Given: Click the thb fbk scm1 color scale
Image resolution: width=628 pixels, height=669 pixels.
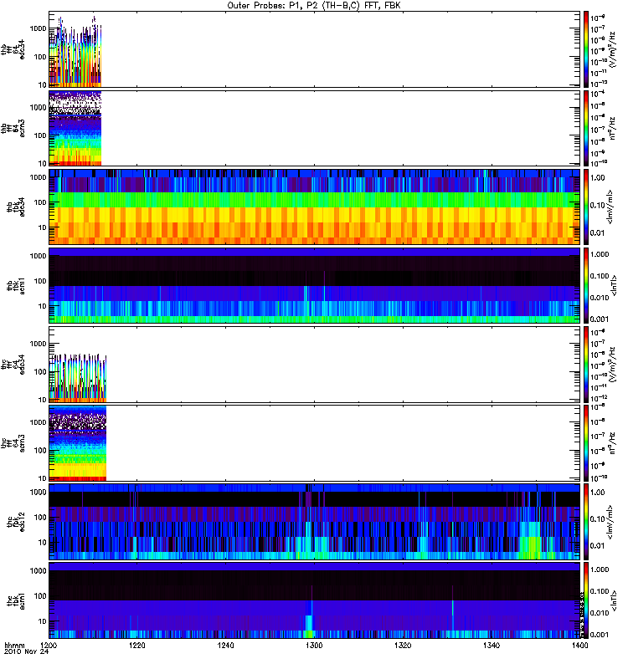Looking at the screenshot, I should 586,285.
